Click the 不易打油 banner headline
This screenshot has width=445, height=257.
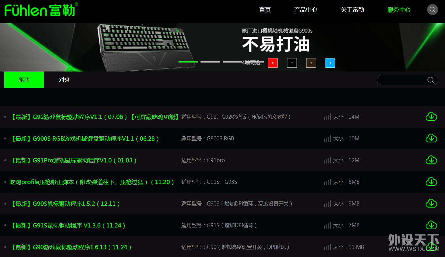pyautogui.click(x=276, y=44)
